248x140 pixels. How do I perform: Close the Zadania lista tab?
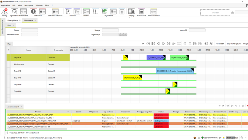pyautogui.click(x=21, y=107)
